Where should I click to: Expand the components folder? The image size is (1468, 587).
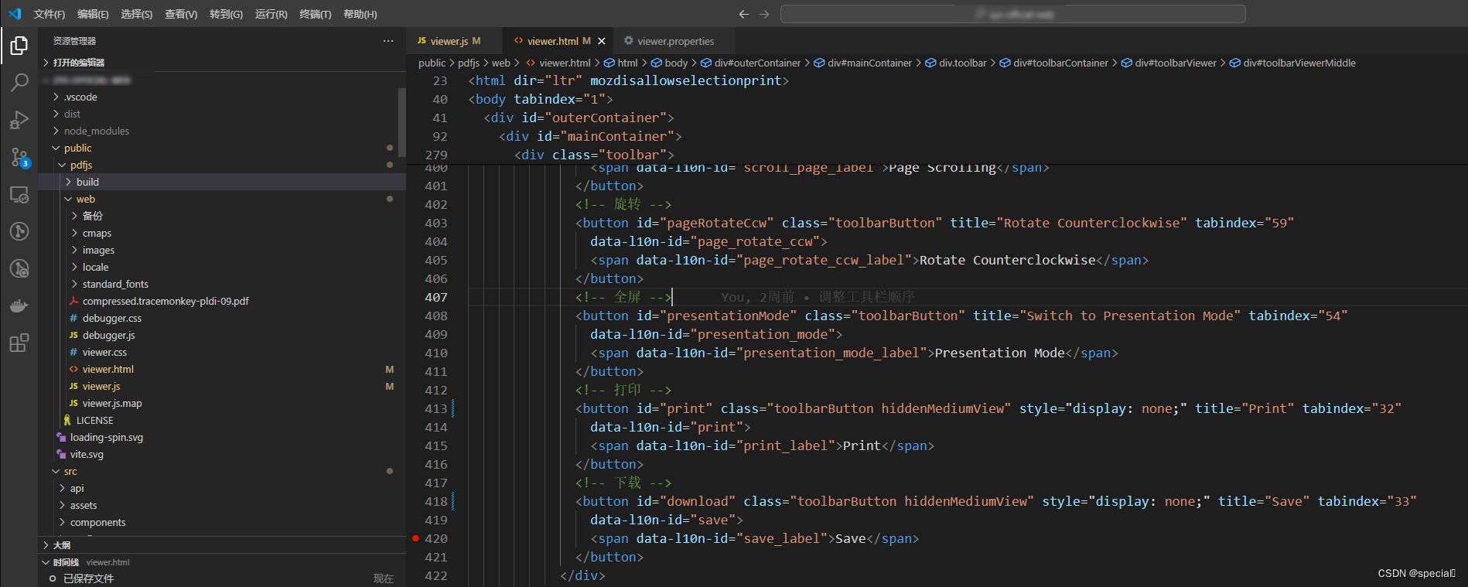pos(222,522)
